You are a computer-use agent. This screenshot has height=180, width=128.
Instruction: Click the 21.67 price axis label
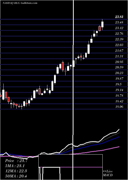[119, 50]
